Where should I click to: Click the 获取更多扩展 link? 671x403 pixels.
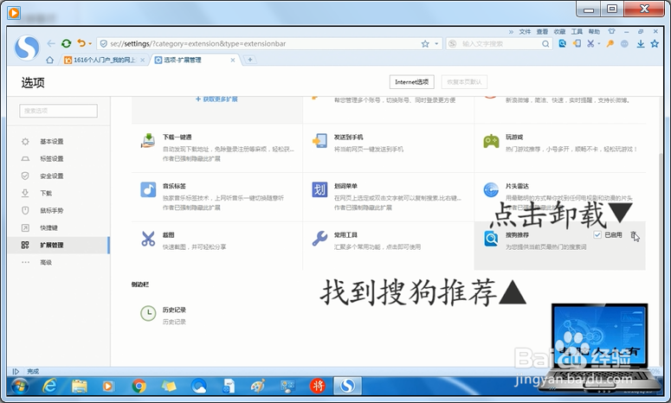click(x=216, y=99)
